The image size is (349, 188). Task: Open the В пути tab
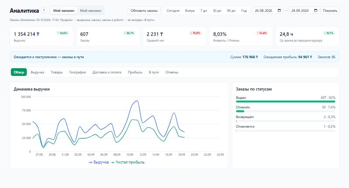click(x=154, y=72)
